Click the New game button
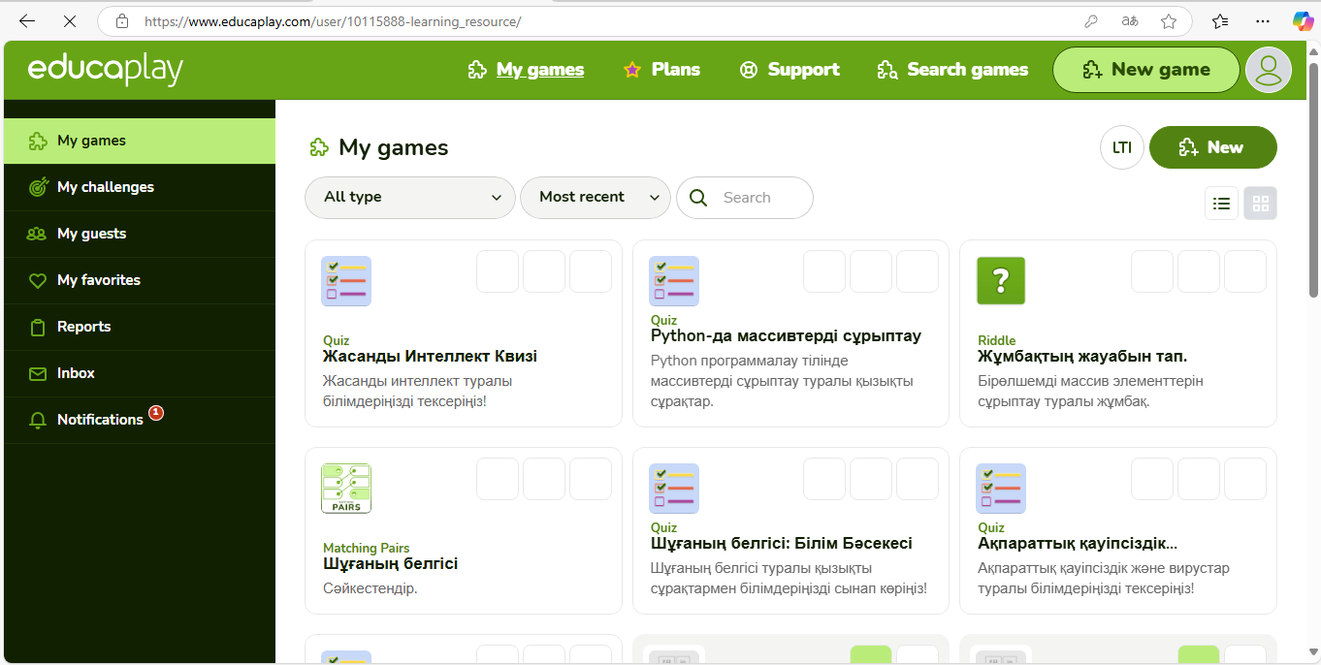This screenshot has width=1321, height=665. point(1145,70)
